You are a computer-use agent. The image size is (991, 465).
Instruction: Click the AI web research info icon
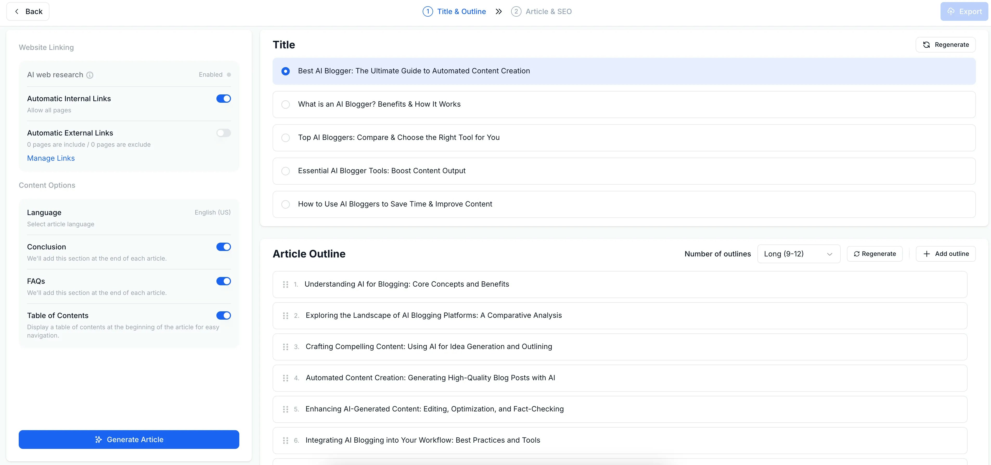[90, 75]
